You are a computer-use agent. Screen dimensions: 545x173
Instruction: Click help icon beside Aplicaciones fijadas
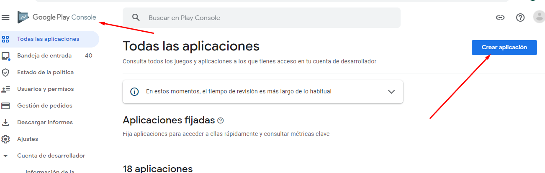[x=221, y=120]
